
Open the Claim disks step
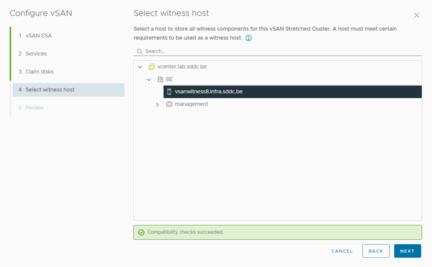tap(40, 72)
